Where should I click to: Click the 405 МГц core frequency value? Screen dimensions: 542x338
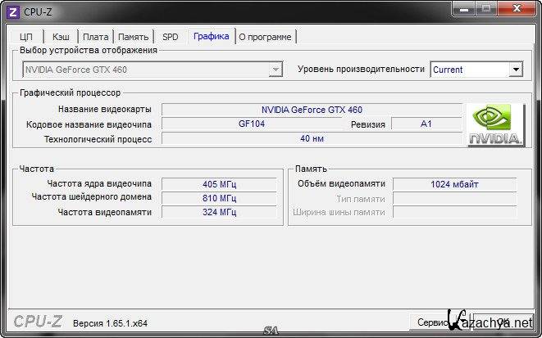click(x=219, y=184)
